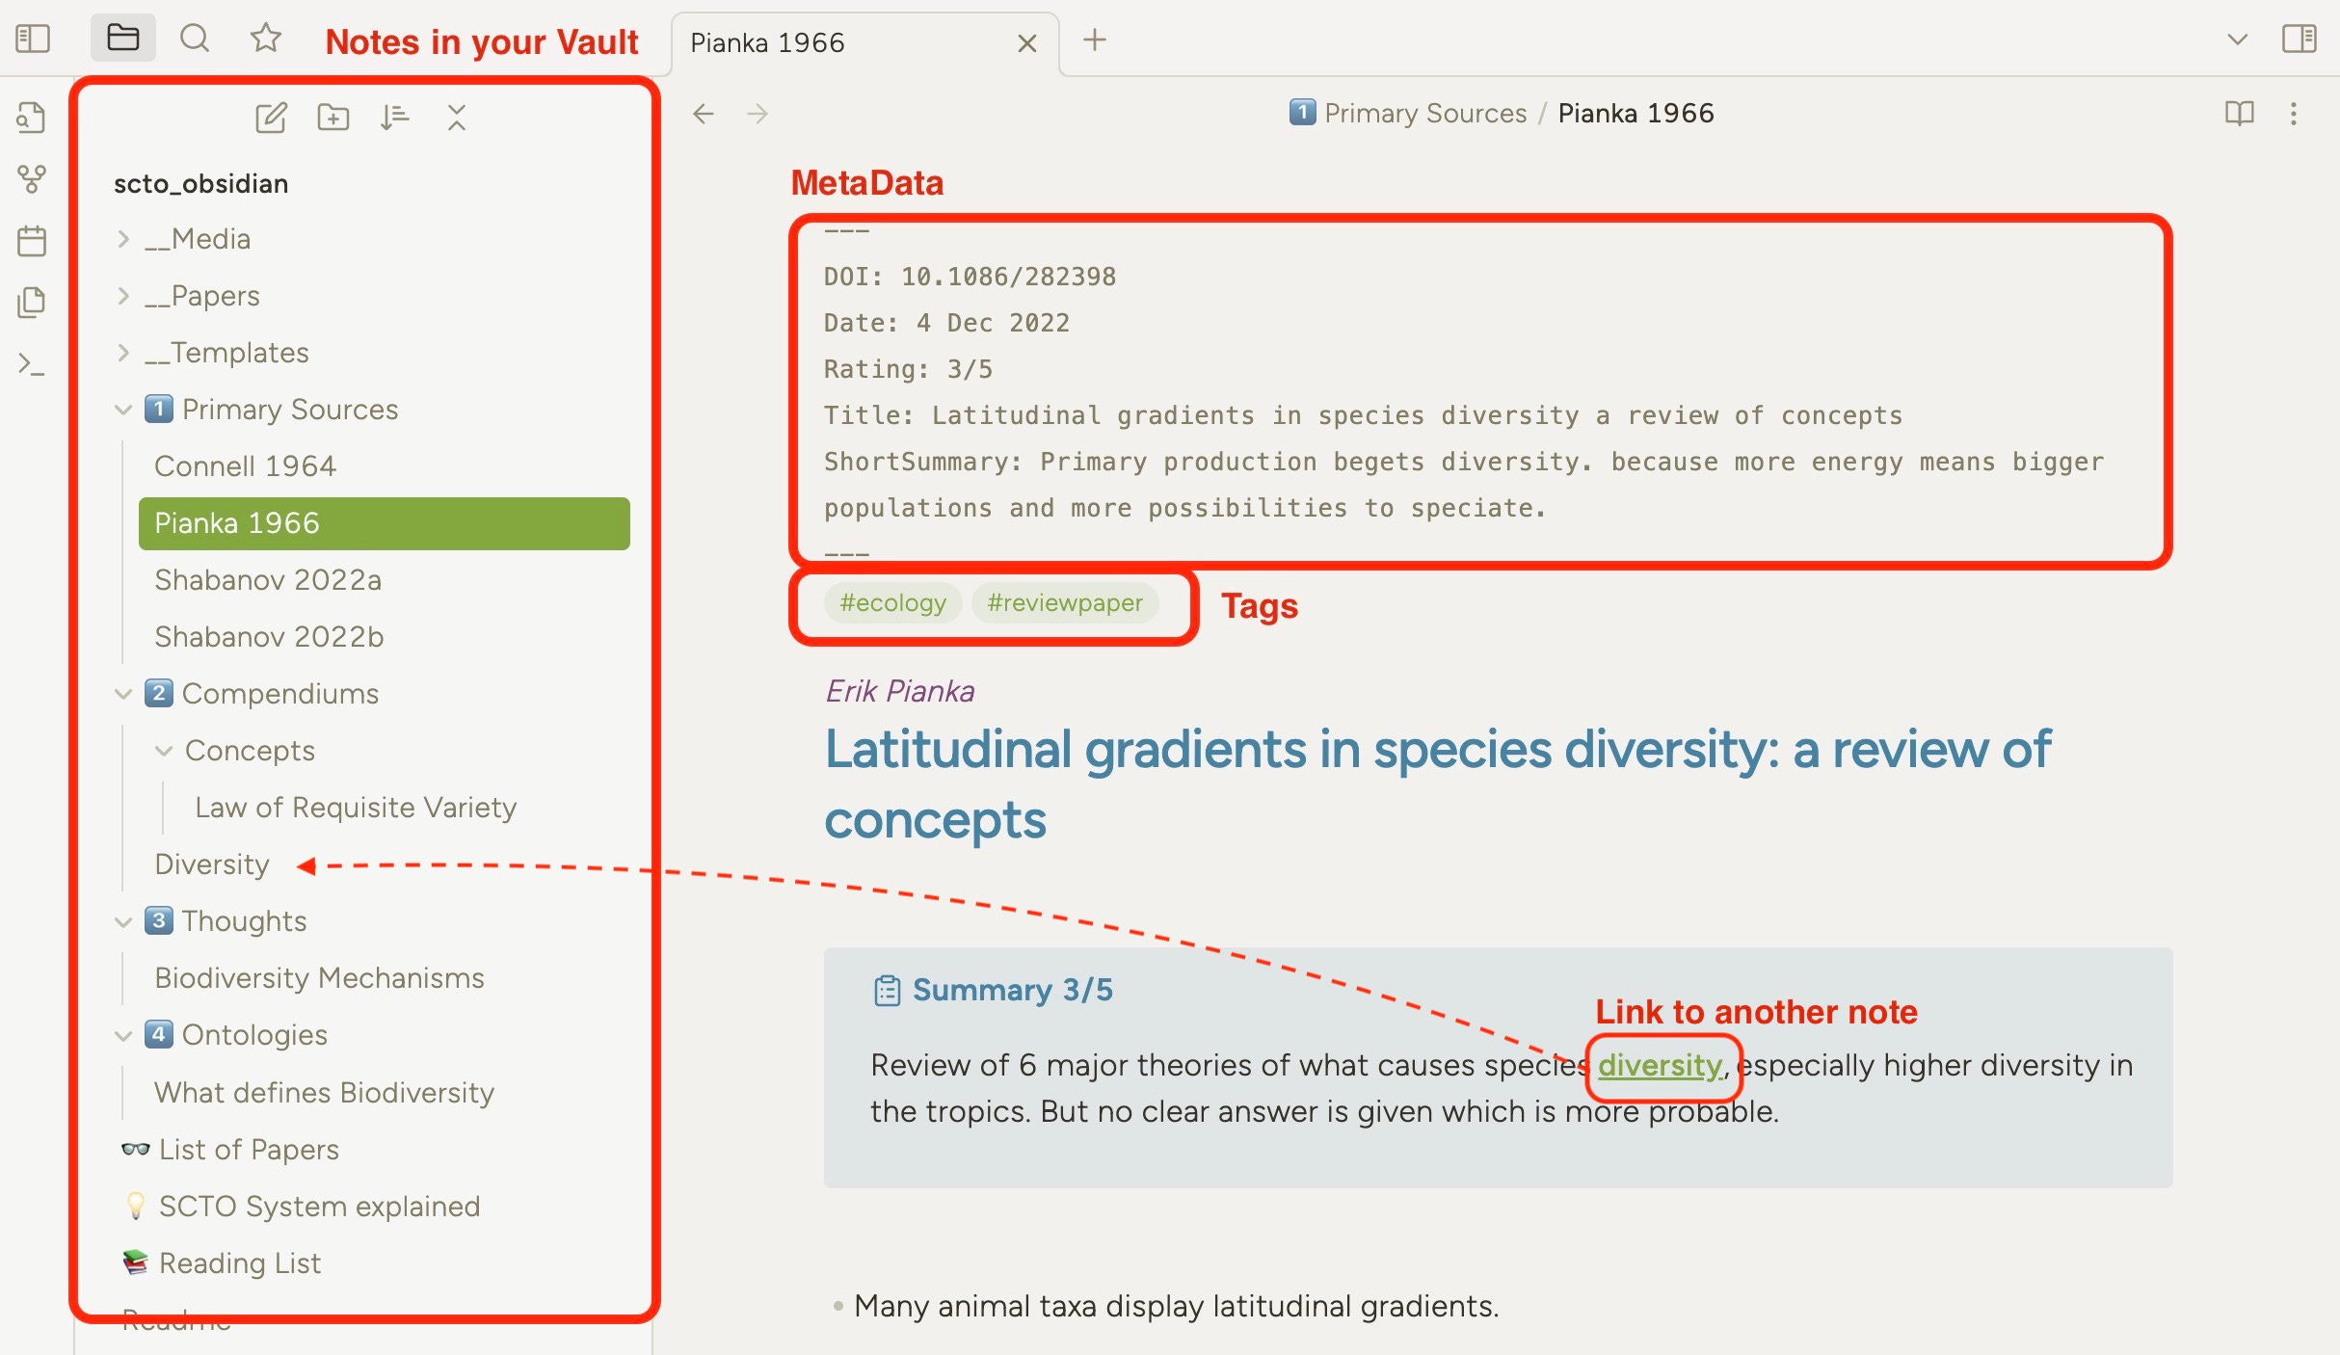Select the Pianka 1966 note in explorer
The height and width of the screenshot is (1355, 2340).
384,523
